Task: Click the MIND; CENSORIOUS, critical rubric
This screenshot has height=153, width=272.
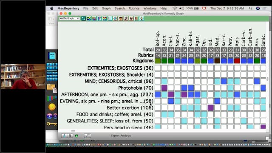Action: click(x=119, y=81)
